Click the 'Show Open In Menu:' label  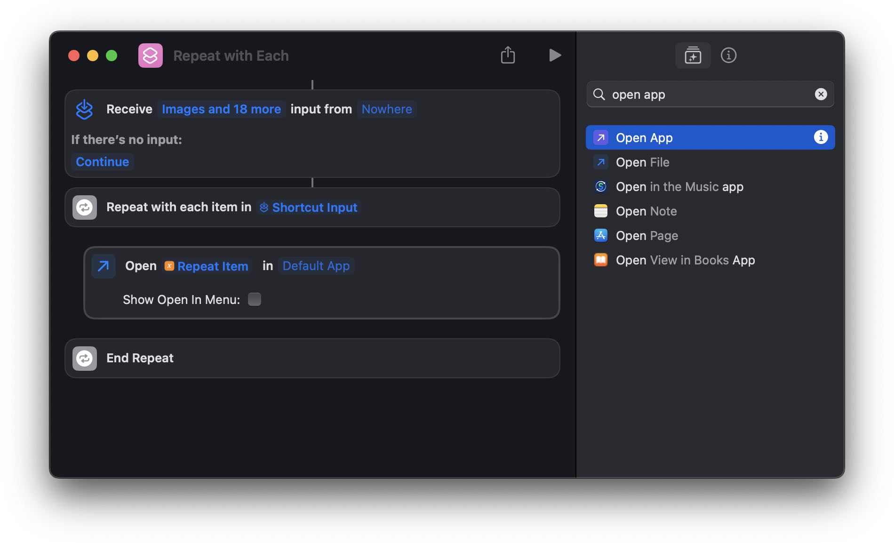[181, 300]
